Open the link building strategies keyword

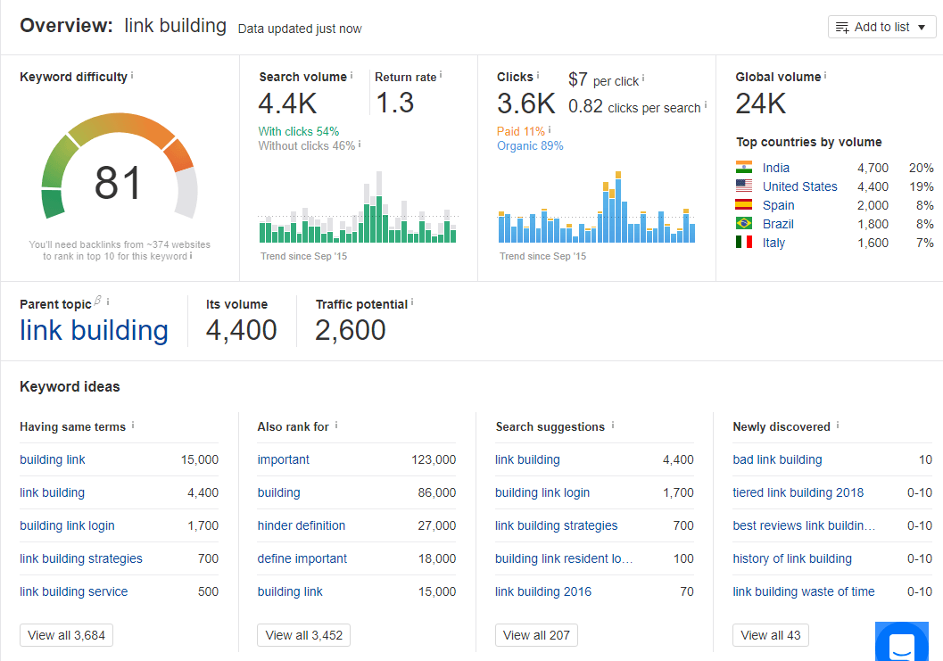coord(80,558)
